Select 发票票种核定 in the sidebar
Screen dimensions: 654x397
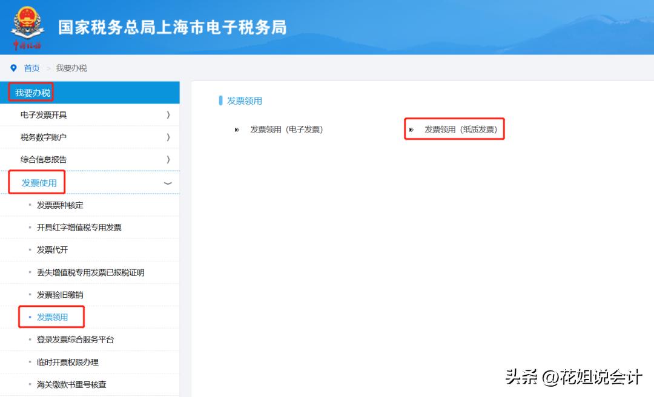[x=61, y=205]
